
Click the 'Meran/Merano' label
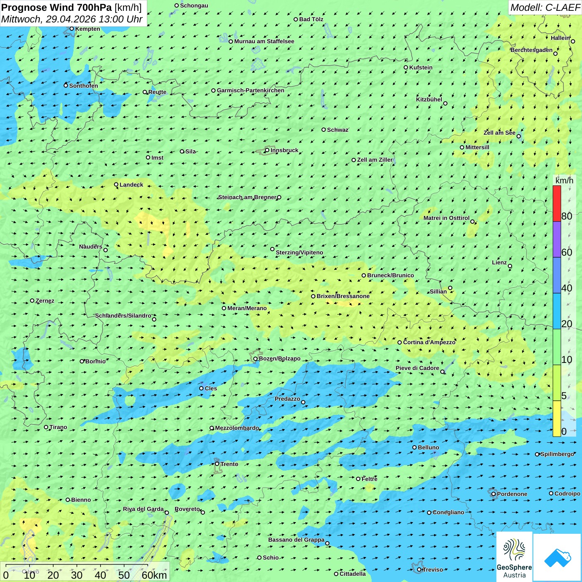247,308
